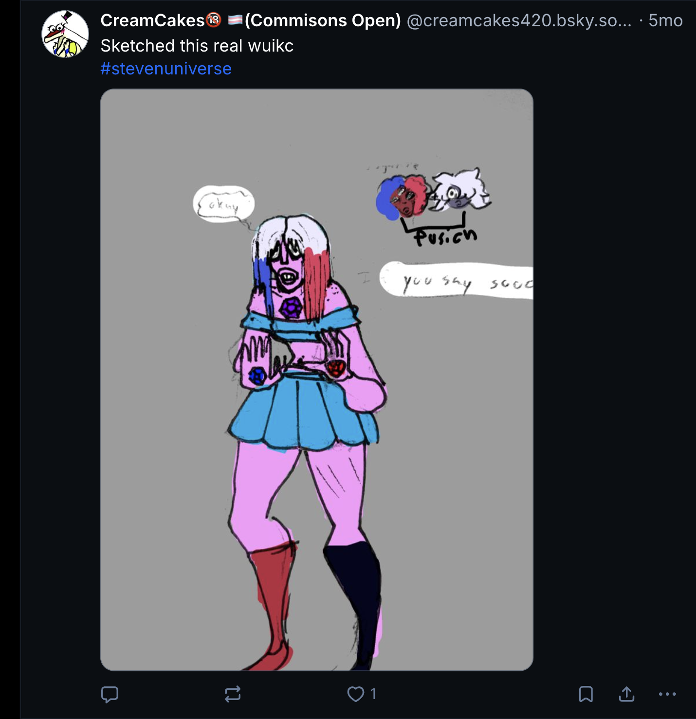This screenshot has width=696, height=719.
Task: Click the white-haired small head sketch
Action: pos(461,191)
